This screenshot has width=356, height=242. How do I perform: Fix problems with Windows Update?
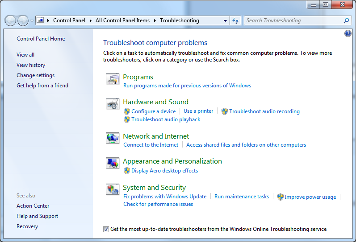click(165, 197)
